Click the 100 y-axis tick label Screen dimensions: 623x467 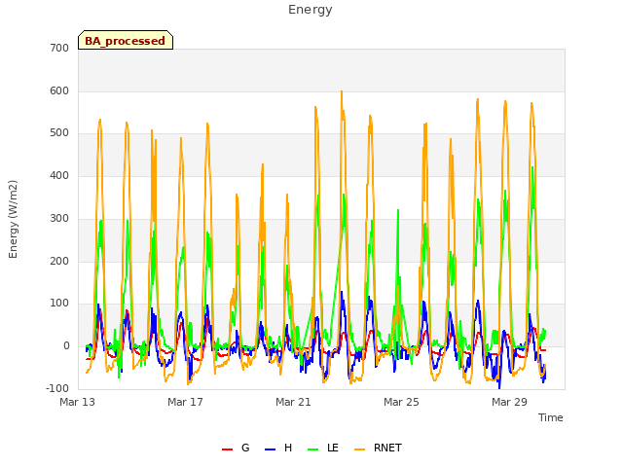click(x=59, y=304)
